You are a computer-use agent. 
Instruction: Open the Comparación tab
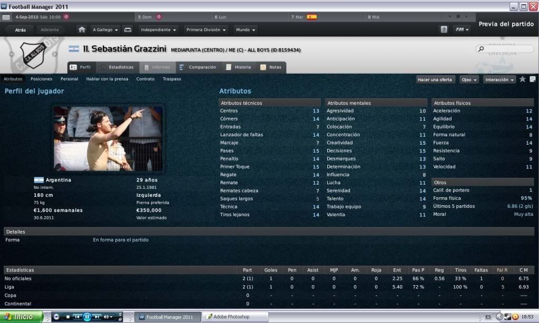(x=198, y=67)
